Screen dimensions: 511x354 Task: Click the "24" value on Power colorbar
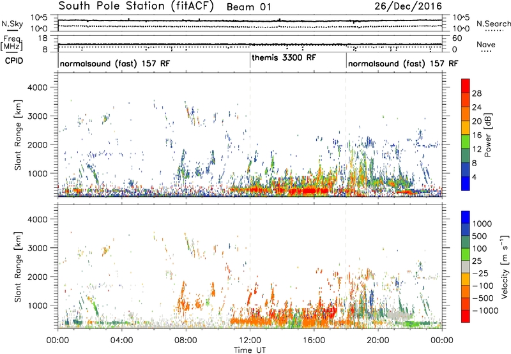(477, 107)
